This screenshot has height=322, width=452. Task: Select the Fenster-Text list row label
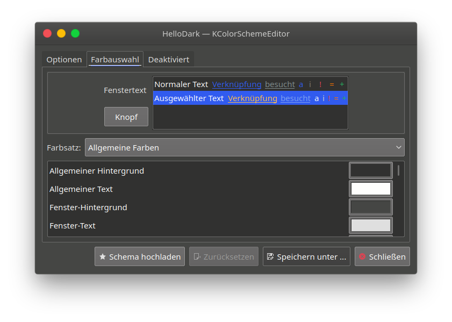[73, 226]
